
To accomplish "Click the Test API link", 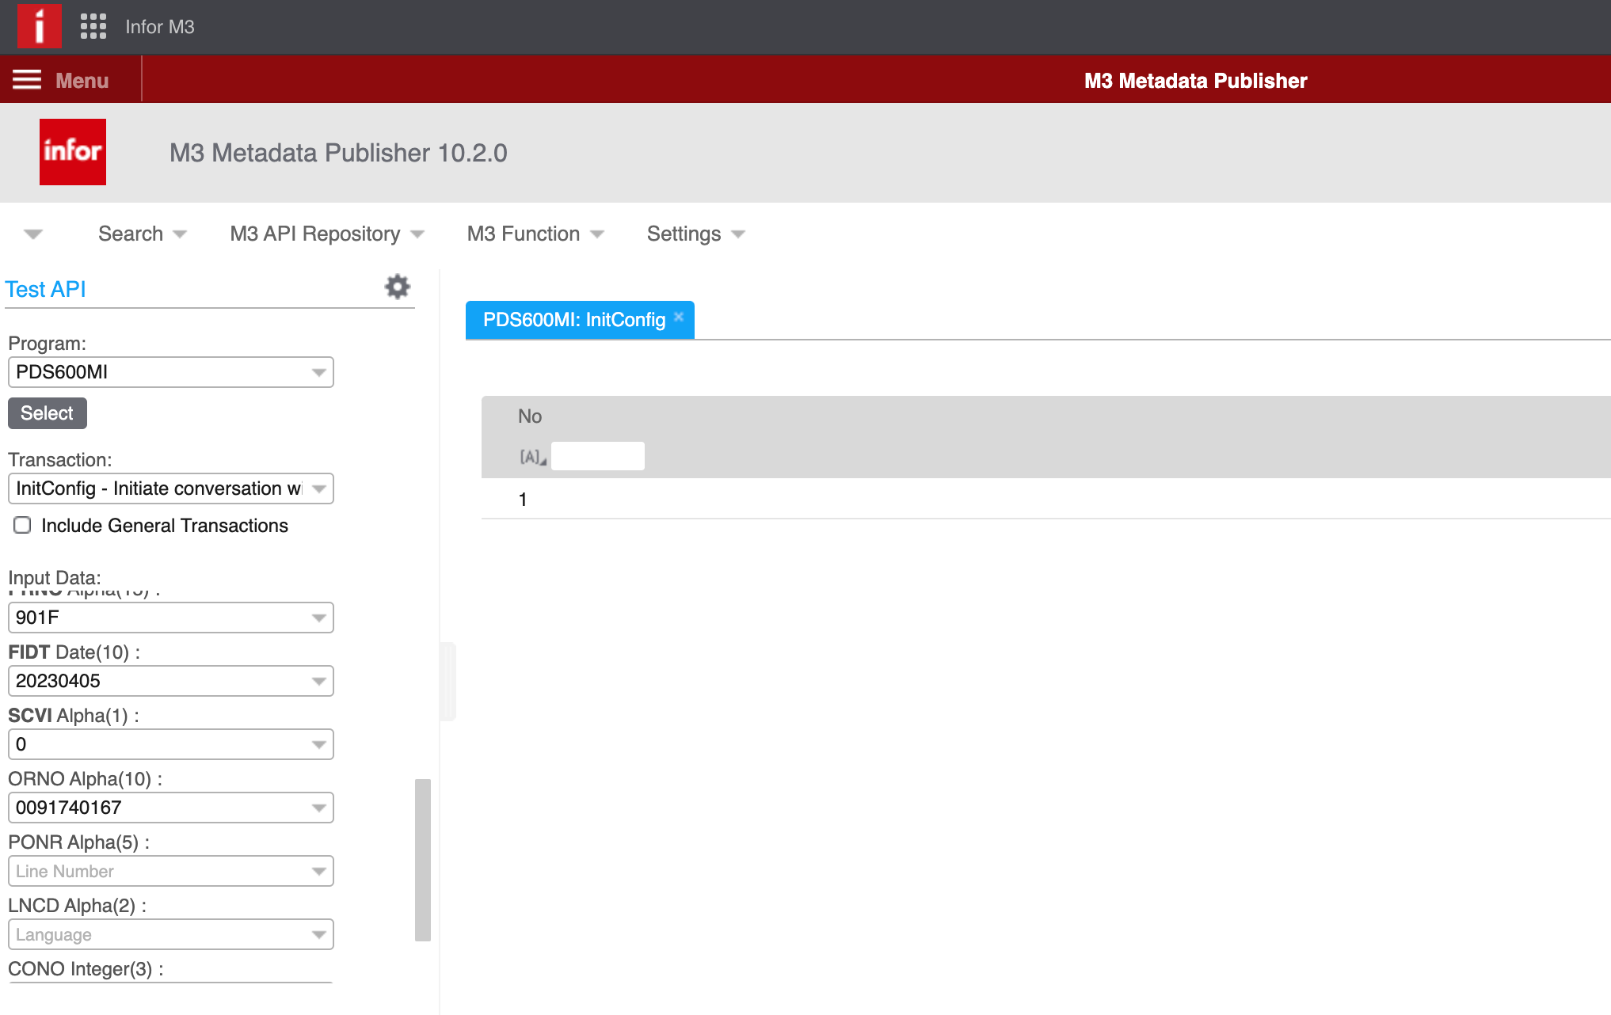I will pos(45,289).
